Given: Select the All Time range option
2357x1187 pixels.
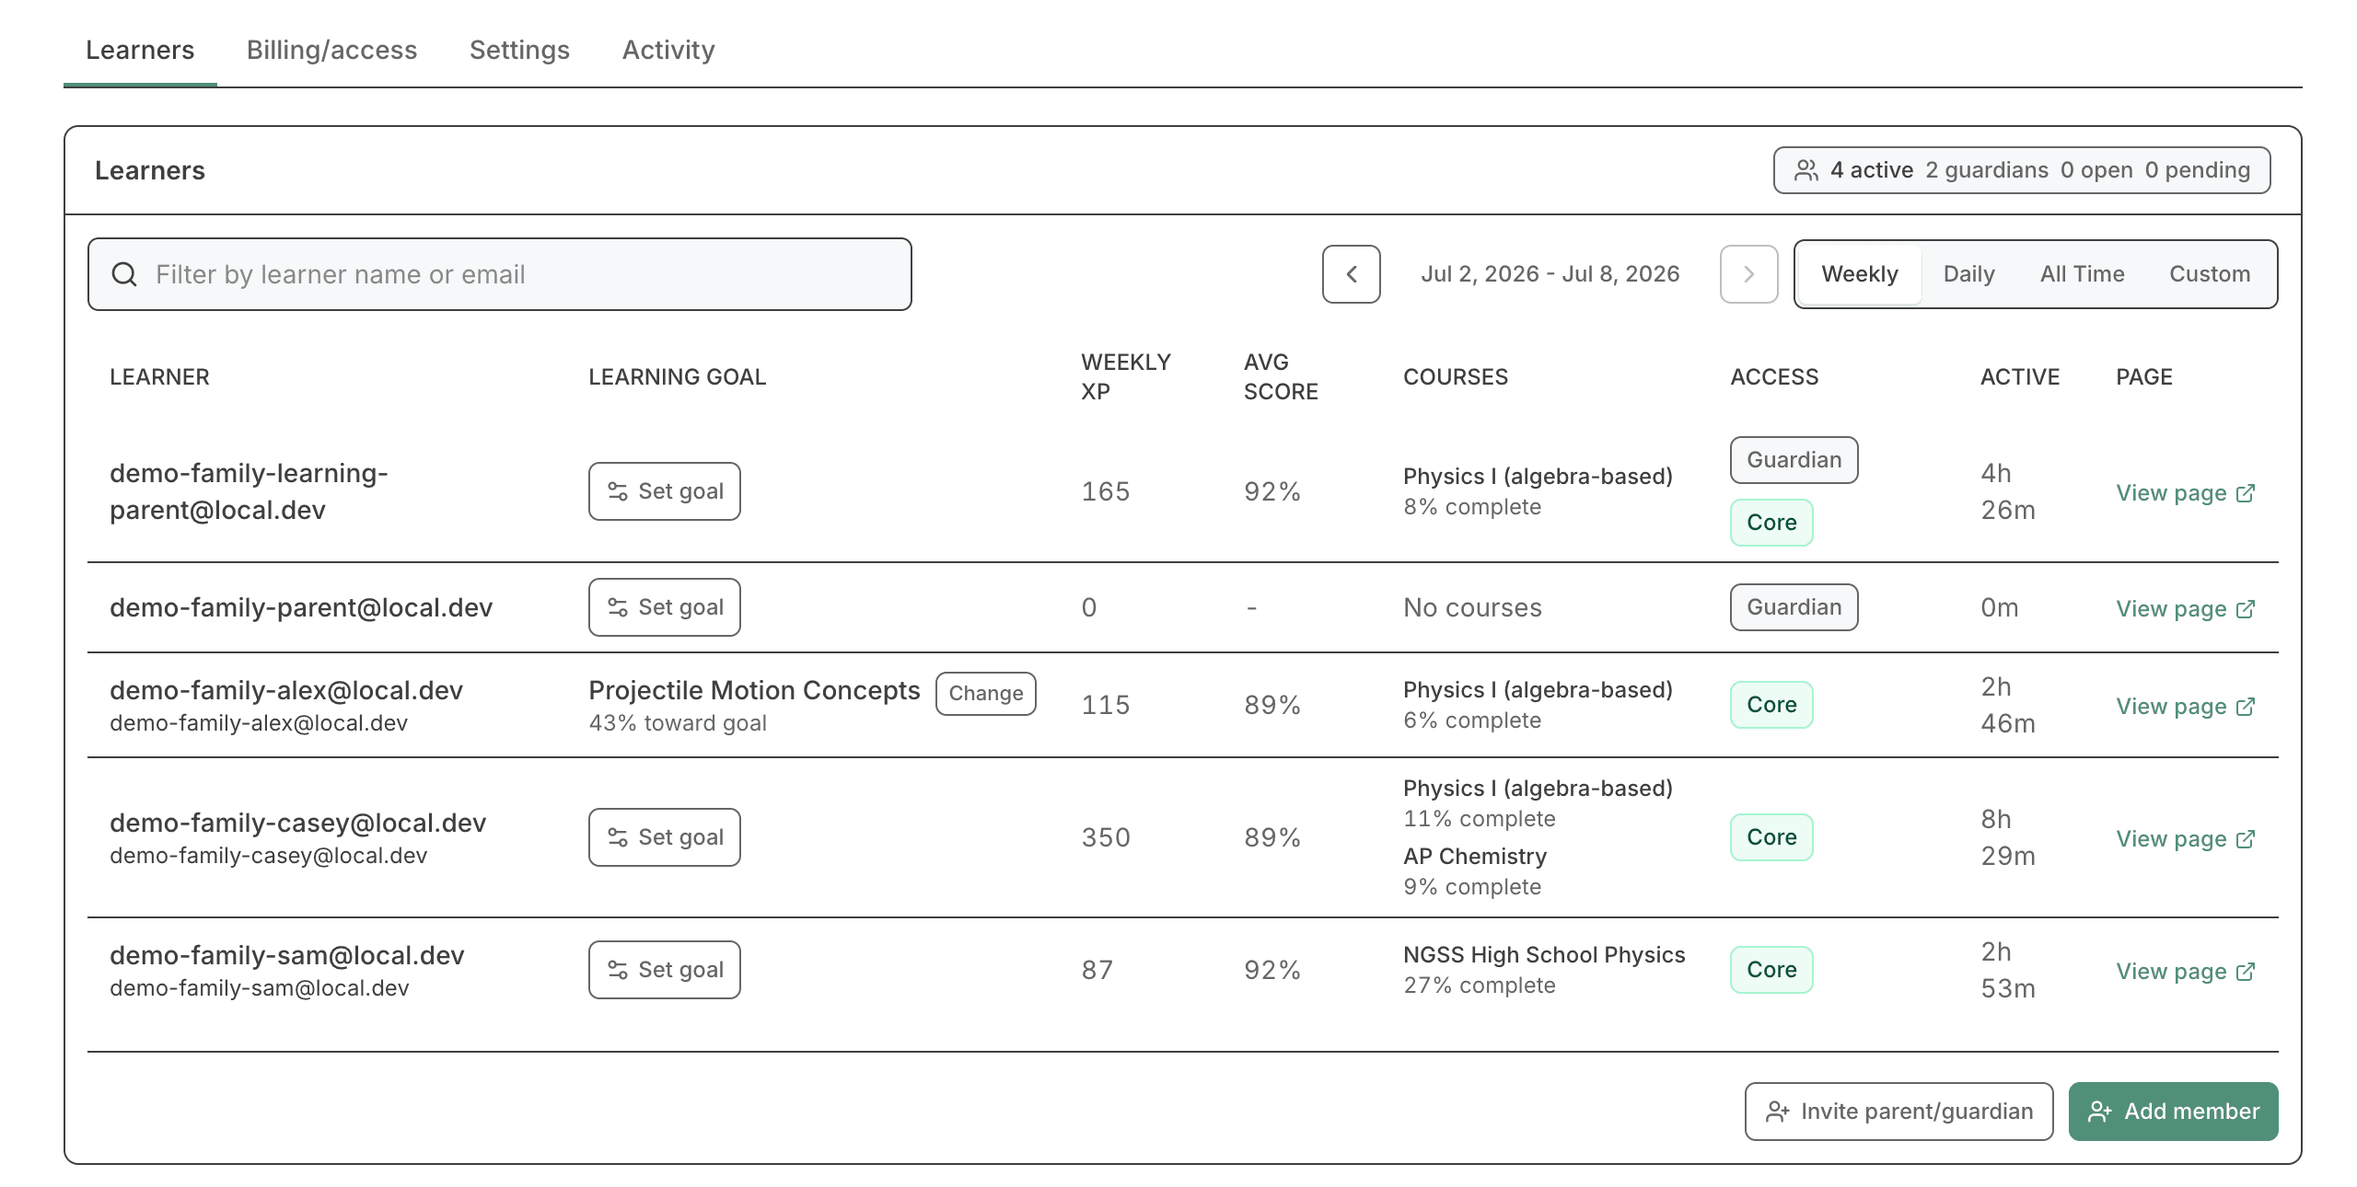Looking at the screenshot, I should click(x=2082, y=274).
